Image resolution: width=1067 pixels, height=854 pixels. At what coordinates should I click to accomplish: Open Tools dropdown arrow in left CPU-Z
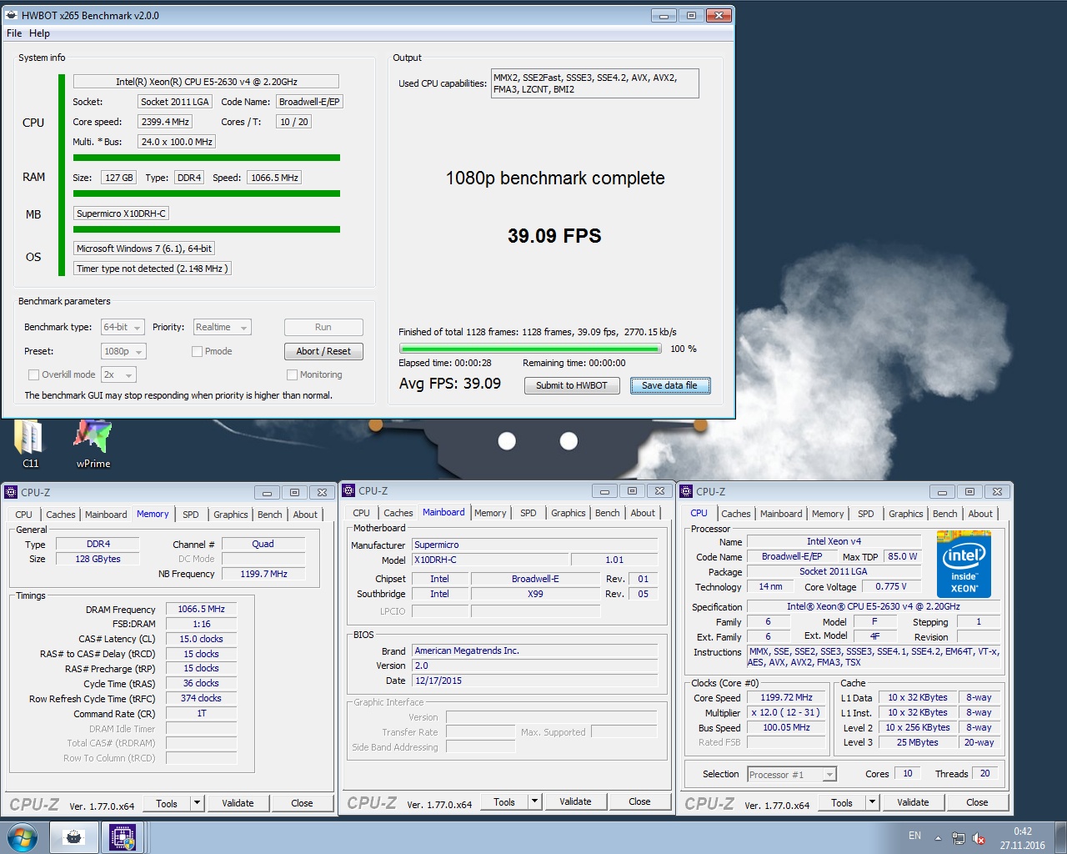[x=198, y=803]
